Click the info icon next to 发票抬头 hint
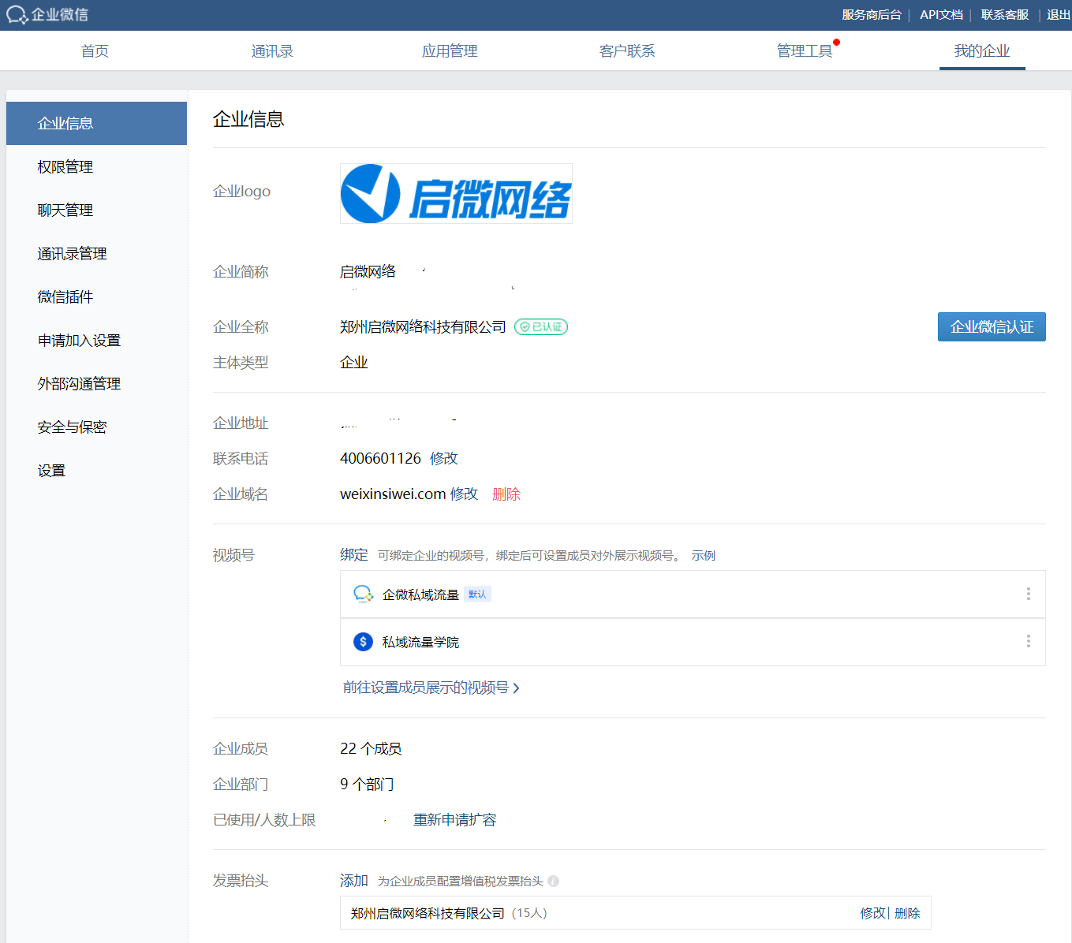Image resolution: width=1072 pixels, height=943 pixels. pos(554,881)
